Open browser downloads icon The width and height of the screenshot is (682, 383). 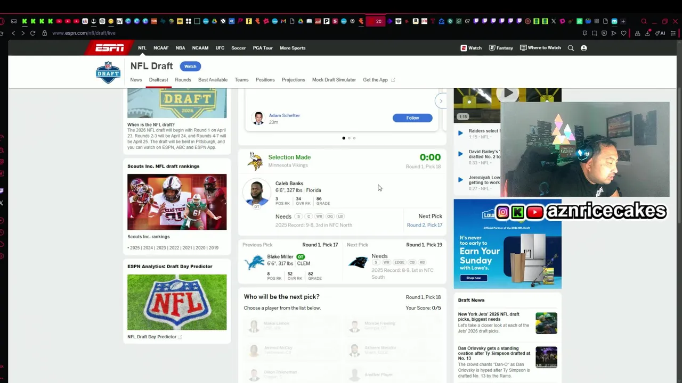coord(647,33)
